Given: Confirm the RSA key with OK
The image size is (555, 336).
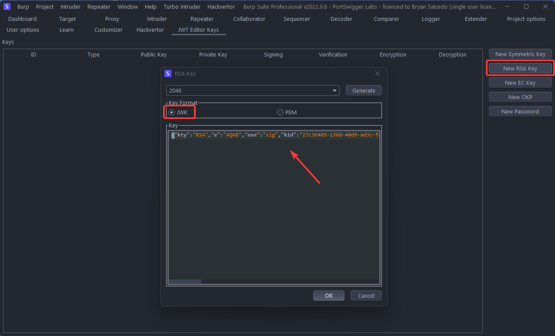Looking at the screenshot, I should tap(328, 296).
